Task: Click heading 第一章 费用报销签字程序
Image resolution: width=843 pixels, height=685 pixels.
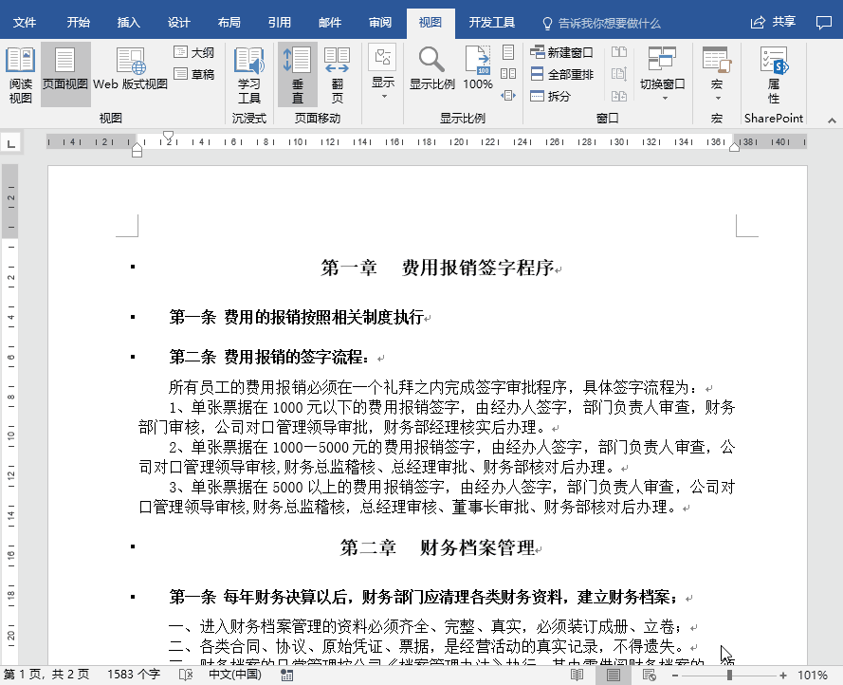Action: tap(438, 268)
